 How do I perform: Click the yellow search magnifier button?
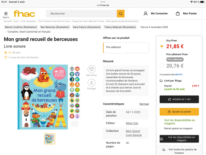[x=121, y=13]
